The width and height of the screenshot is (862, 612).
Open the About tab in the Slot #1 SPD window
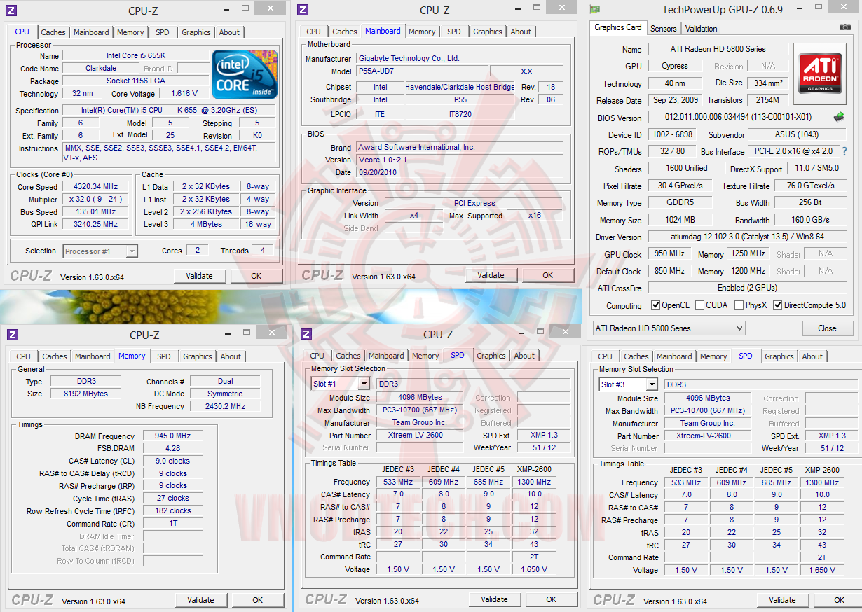click(524, 356)
